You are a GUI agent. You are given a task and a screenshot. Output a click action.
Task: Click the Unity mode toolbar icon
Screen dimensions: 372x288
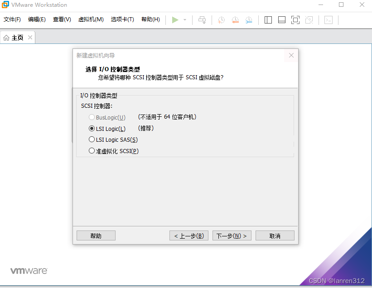[309, 20]
